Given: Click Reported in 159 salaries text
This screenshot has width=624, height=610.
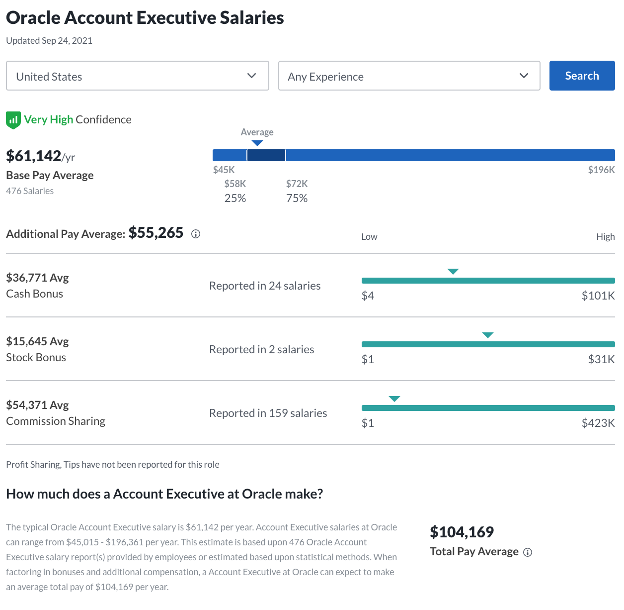Looking at the screenshot, I should coord(268,413).
